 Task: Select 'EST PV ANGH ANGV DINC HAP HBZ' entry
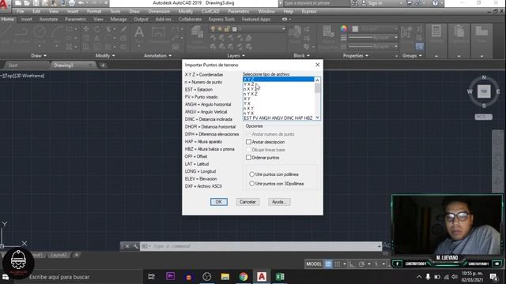point(278,118)
